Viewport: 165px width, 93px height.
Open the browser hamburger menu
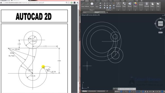78,3
